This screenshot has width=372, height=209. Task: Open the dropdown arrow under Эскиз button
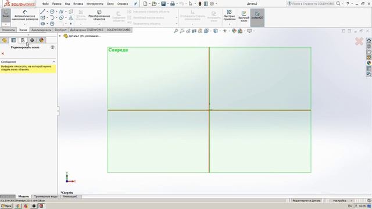(x=6, y=24)
